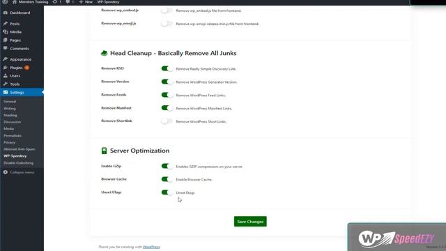Screen dimensions: 446x251
Task: Click the Pages sidebar icon
Action: (x=6, y=40)
